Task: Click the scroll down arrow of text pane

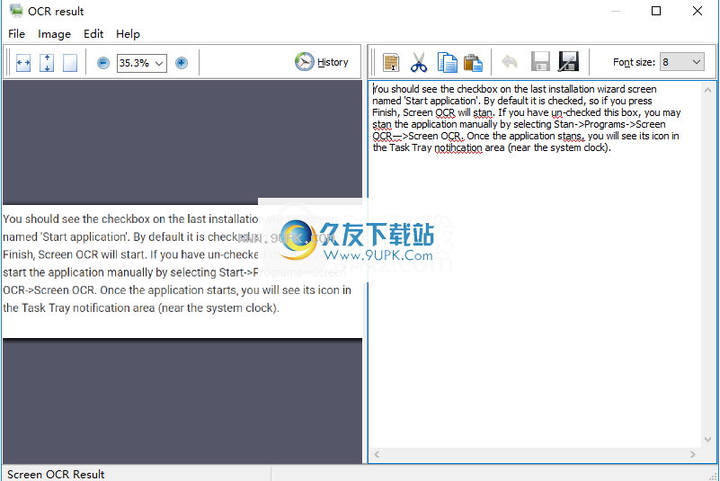Action: click(x=707, y=440)
